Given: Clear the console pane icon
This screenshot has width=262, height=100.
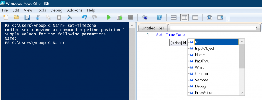Looking at the screenshot, I should [x=69, y=17].
